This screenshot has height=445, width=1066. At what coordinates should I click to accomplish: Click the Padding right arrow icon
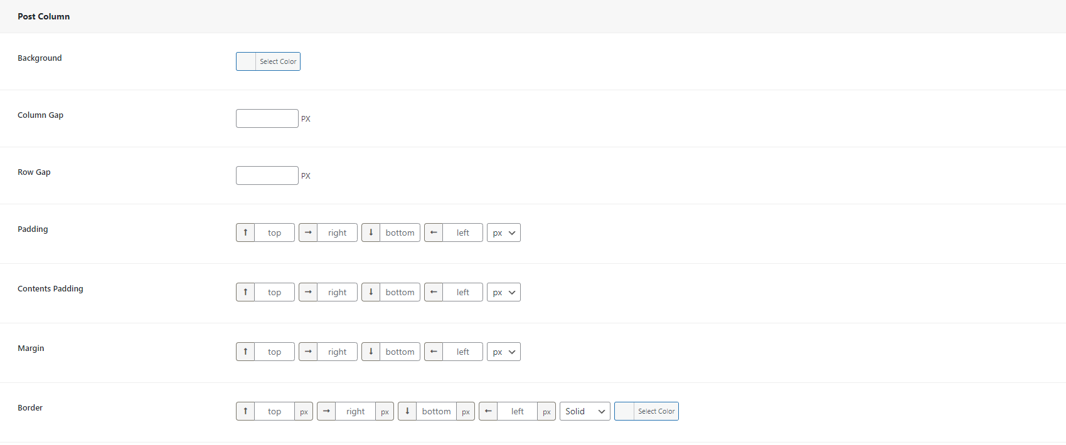point(308,233)
